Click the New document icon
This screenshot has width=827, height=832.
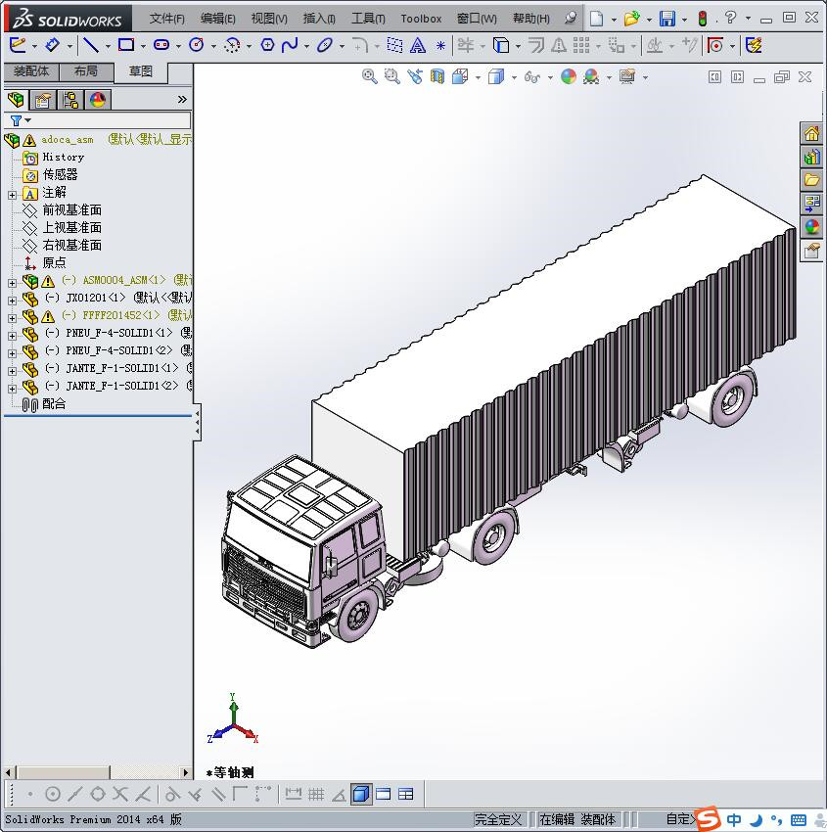click(597, 19)
